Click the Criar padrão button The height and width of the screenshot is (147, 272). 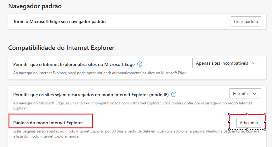coord(246,21)
